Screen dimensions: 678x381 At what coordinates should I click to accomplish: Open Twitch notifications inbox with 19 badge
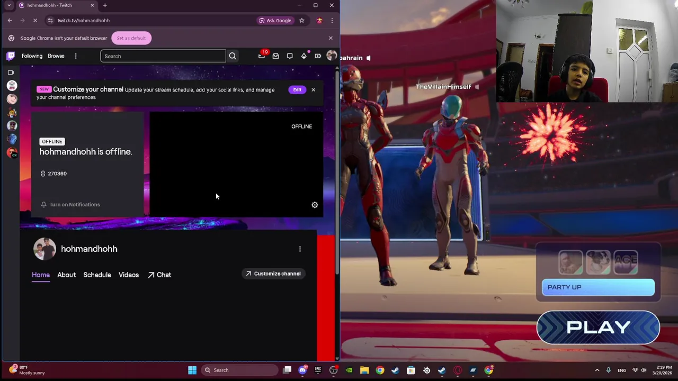[262, 56]
